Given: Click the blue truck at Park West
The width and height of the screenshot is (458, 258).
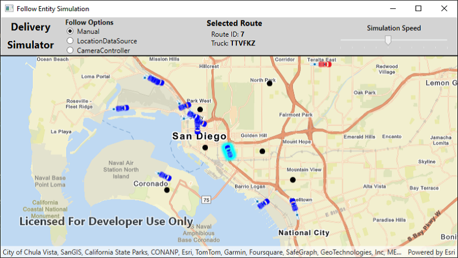Looking at the screenshot, I should (185, 106).
